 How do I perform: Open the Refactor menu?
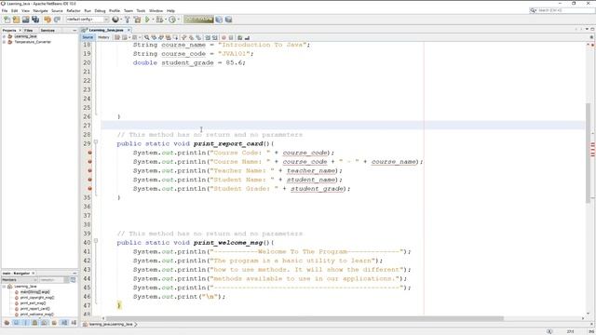coord(74,10)
